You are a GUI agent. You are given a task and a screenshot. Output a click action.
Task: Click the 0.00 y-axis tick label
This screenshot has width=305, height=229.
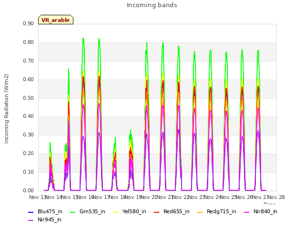[x=28, y=190]
